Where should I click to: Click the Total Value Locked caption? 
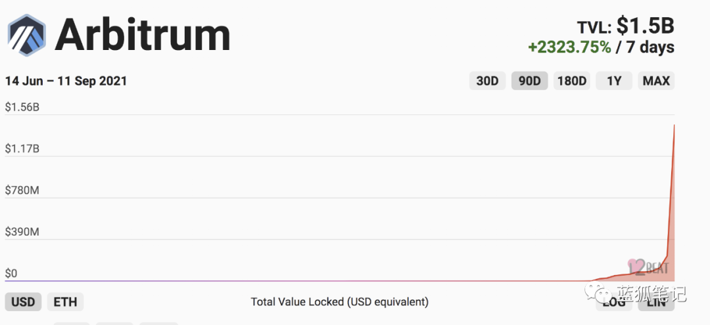[339, 302]
